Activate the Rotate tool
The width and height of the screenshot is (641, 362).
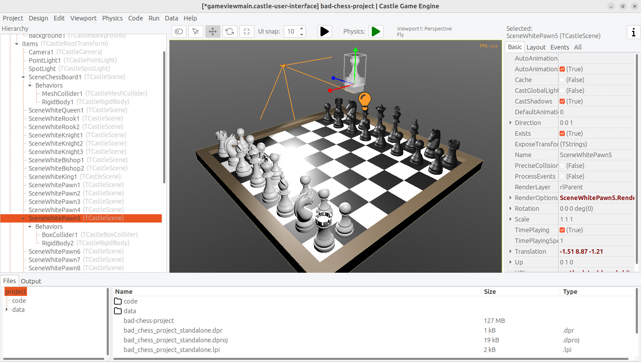230,31
